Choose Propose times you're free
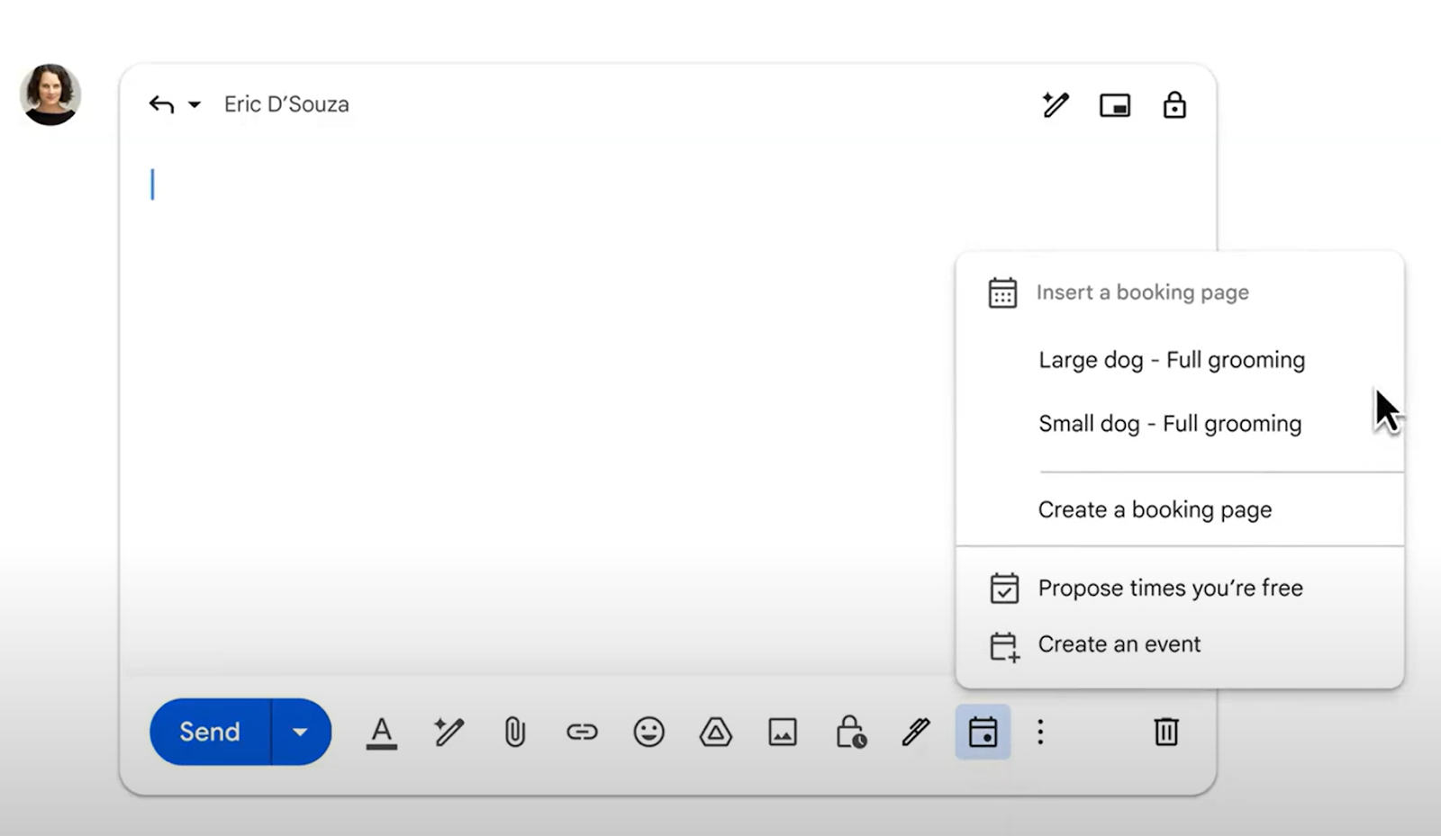The height and width of the screenshot is (836, 1441). pos(1170,587)
